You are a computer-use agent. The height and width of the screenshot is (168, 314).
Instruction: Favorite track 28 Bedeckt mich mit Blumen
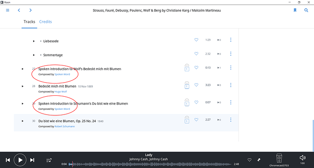click(x=196, y=85)
